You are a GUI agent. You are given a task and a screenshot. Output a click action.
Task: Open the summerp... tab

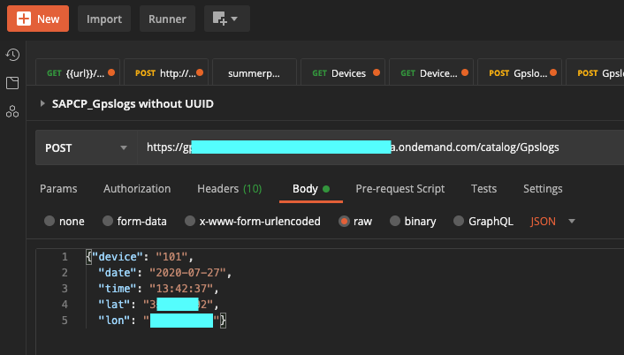[255, 72]
